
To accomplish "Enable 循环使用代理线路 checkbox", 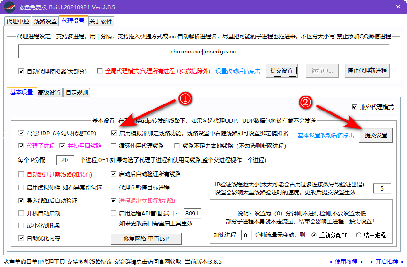I will [114, 146].
